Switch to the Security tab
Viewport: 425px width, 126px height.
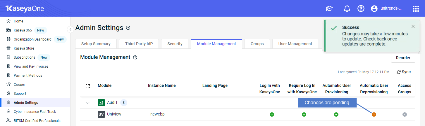coord(175,44)
